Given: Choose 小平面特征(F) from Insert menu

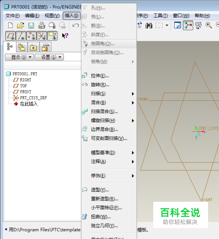Looking at the screenshot, I should tap(109, 208).
